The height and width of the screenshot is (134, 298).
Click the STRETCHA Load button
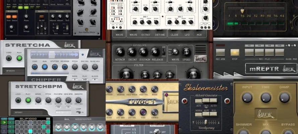coord(9,58)
